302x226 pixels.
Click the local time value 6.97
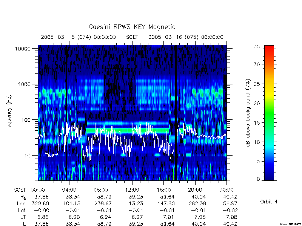click(137, 217)
